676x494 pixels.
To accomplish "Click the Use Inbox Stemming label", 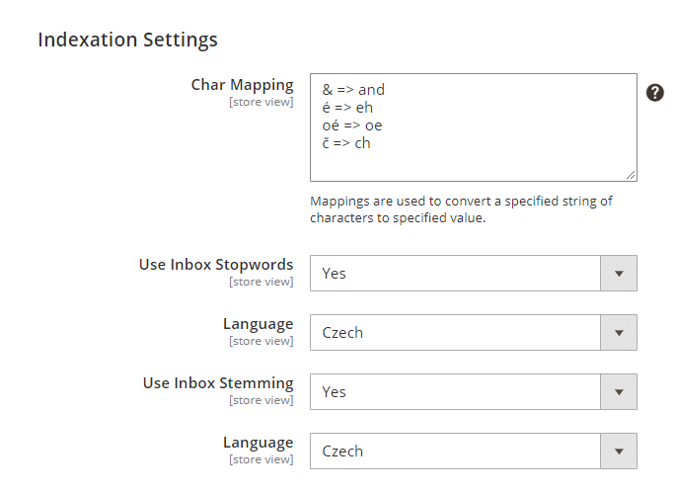I will tap(218, 383).
